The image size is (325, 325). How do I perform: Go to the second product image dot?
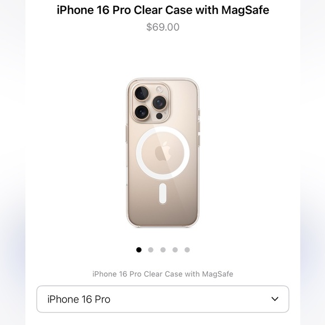point(151,250)
